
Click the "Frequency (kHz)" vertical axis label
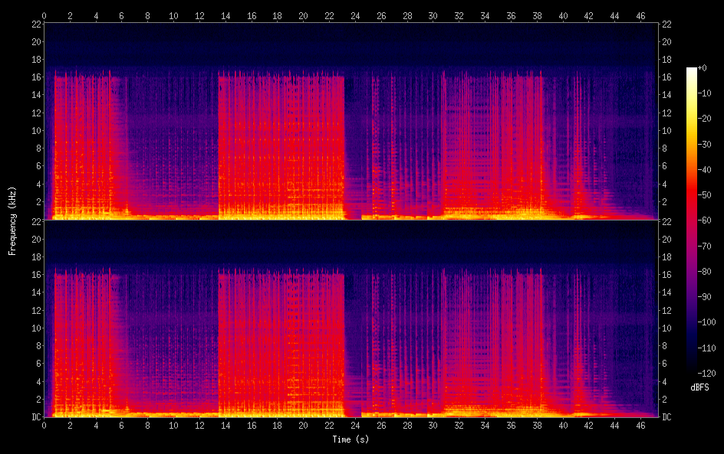pos(12,220)
